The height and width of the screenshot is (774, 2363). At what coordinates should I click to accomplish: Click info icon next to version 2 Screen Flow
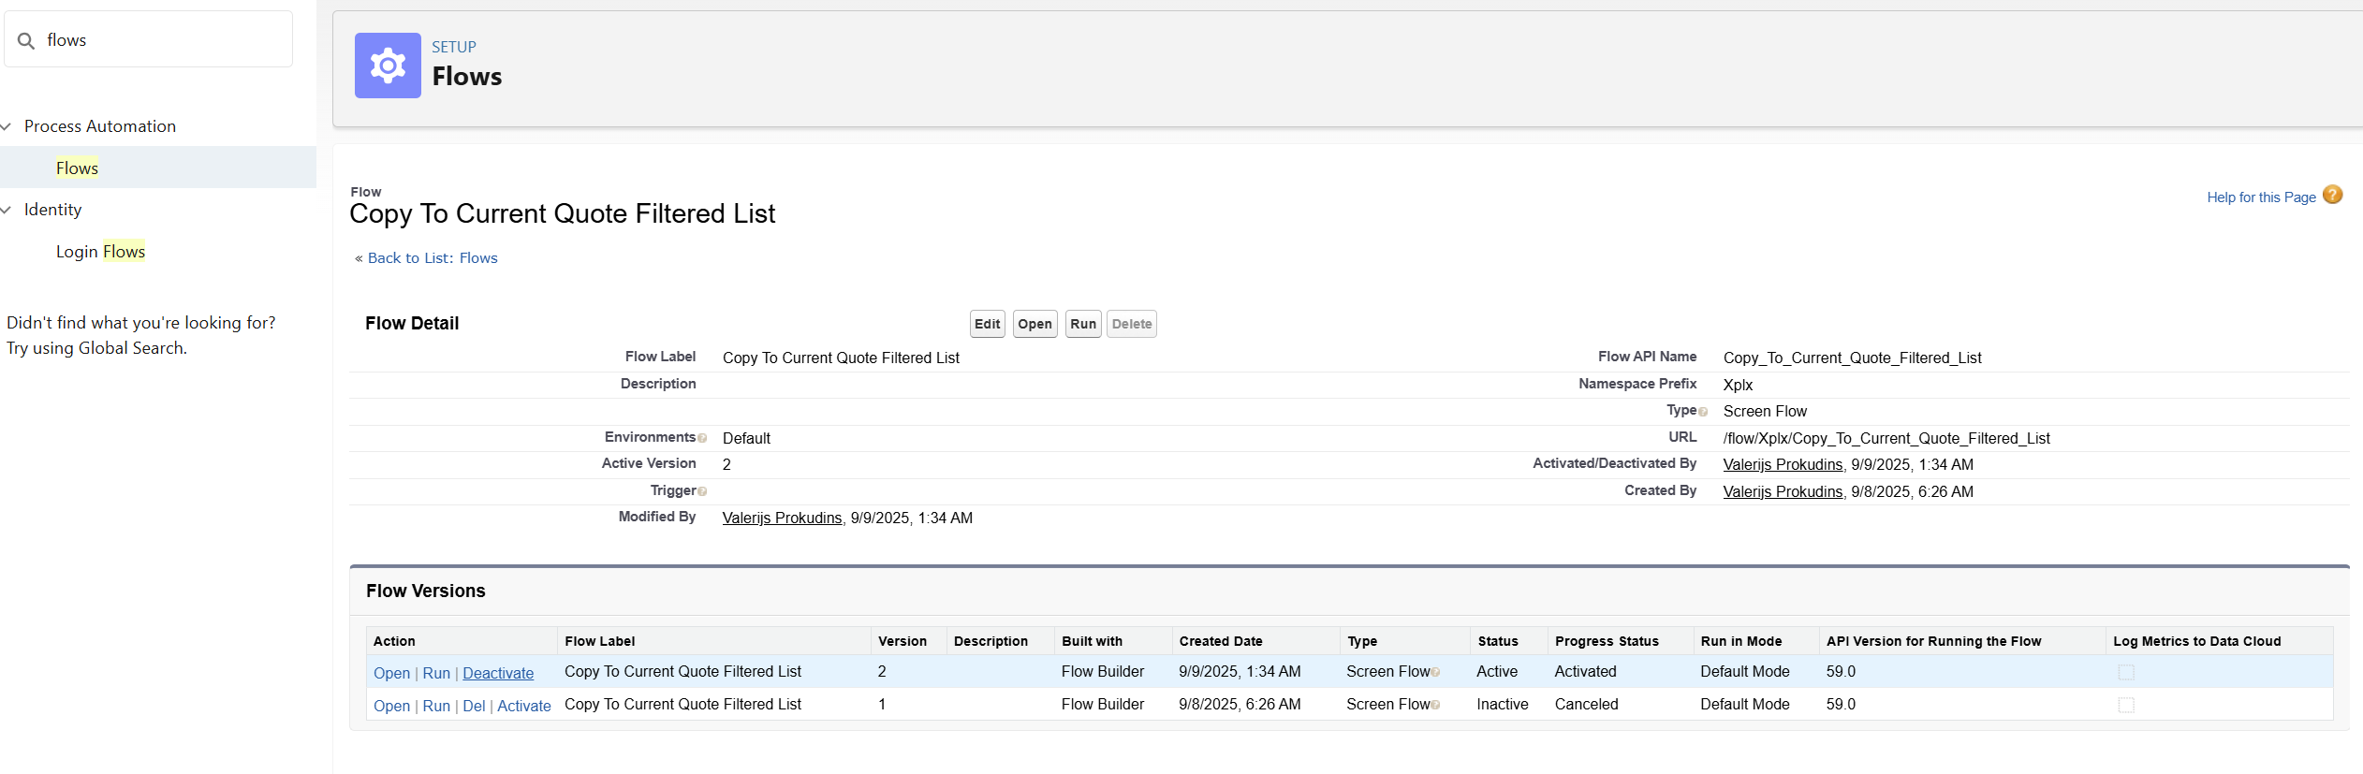(1435, 672)
